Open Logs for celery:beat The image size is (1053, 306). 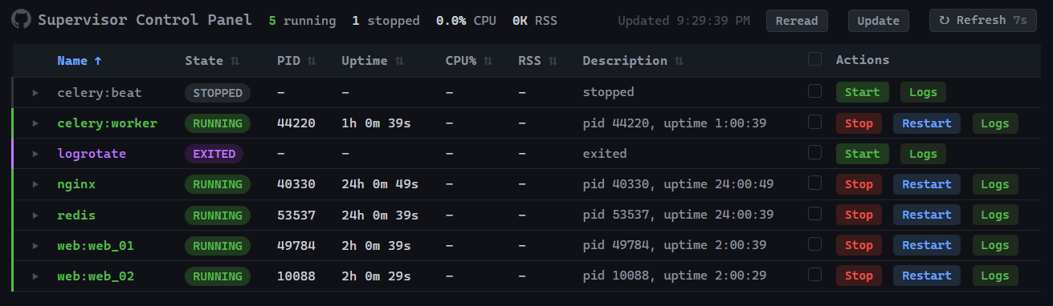click(923, 92)
